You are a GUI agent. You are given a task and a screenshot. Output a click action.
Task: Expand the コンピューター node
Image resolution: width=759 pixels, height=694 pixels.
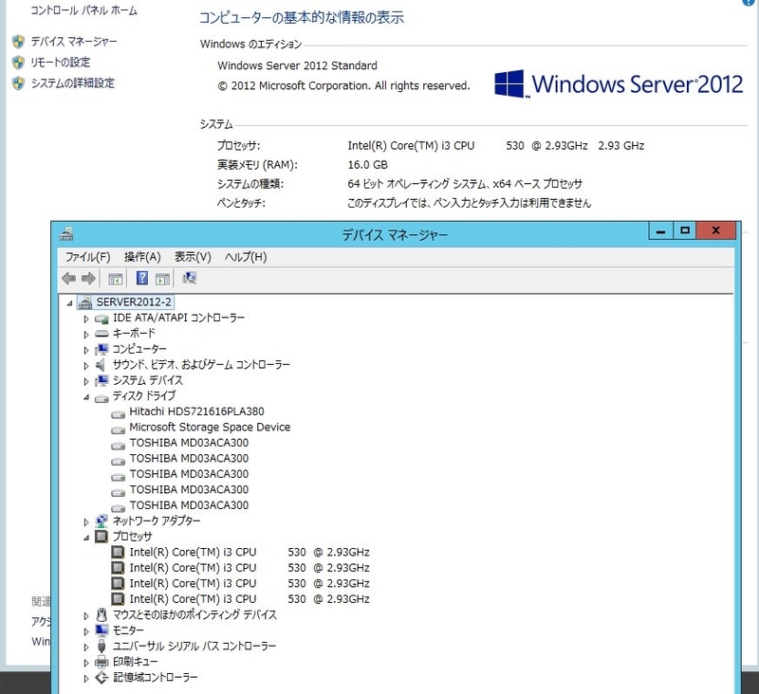(86, 350)
